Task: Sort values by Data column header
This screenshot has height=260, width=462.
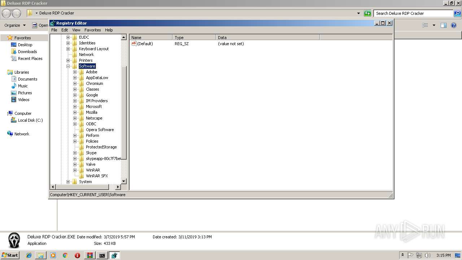Action: pos(268,37)
